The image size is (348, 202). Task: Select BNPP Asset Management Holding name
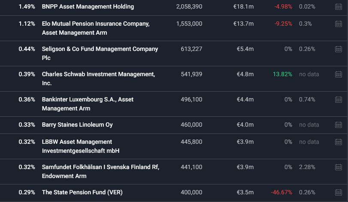pos(88,7)
